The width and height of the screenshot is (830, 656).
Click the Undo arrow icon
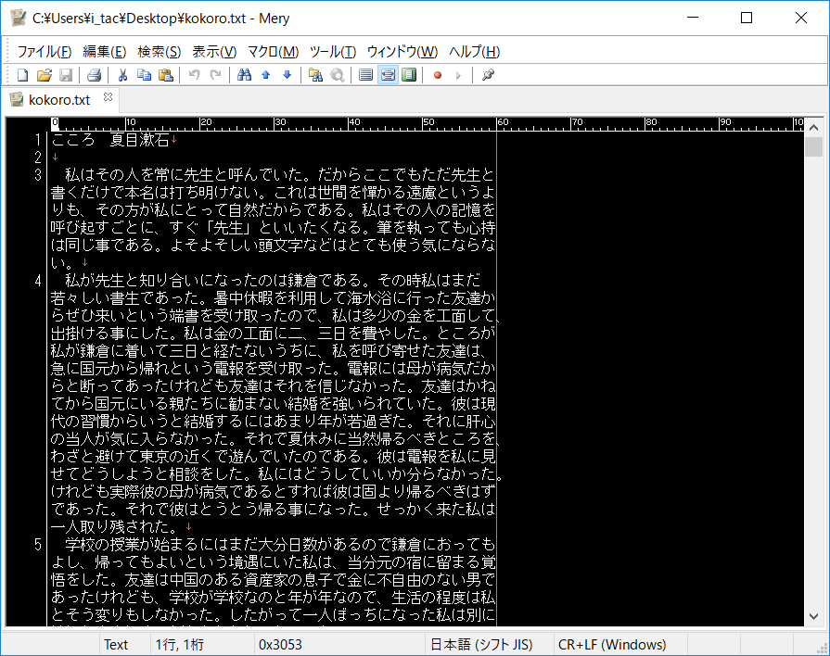194,75
